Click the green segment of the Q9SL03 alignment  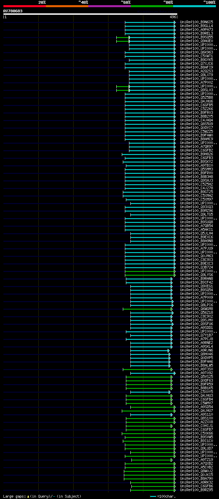[x=123, y=90]
